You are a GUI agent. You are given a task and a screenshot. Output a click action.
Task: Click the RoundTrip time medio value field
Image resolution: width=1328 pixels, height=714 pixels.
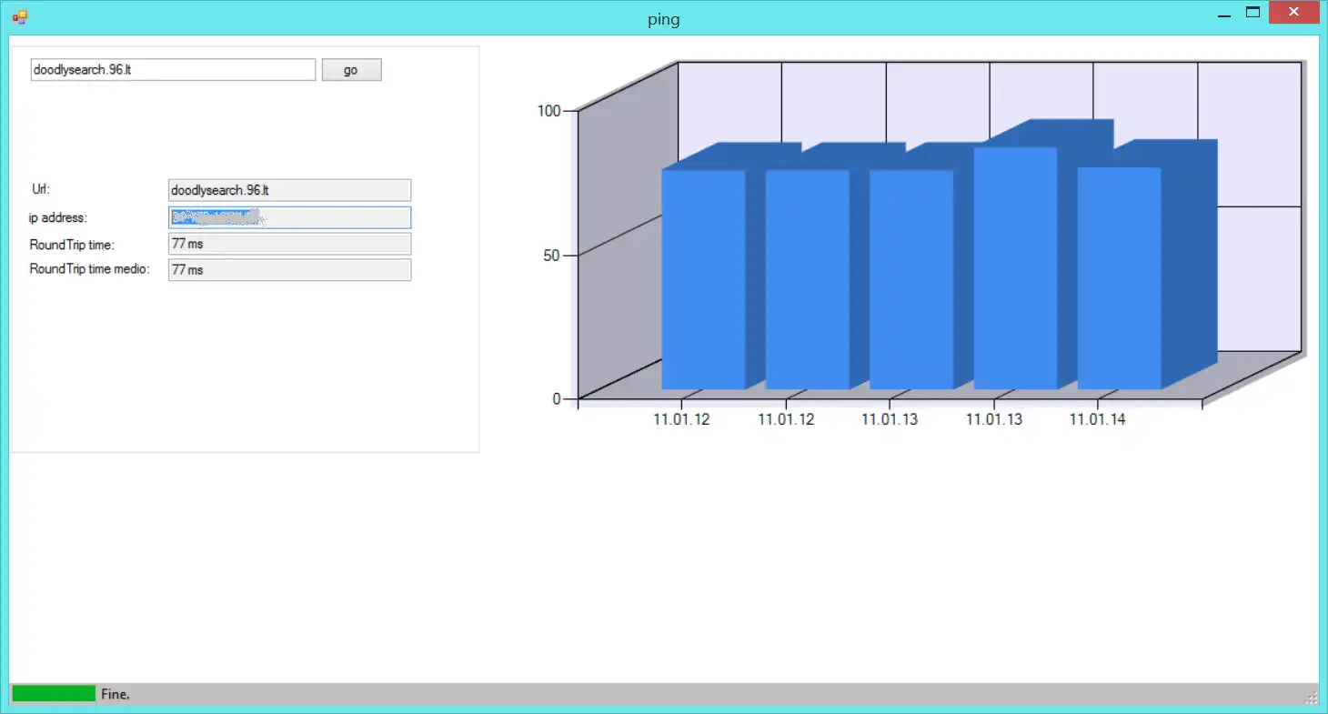289,270
